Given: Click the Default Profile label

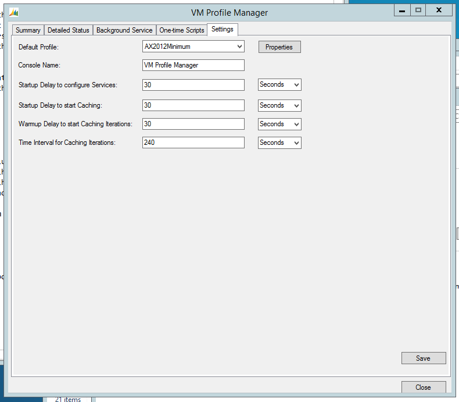Looking at the screenshot, I should click(x=39, y=47).
